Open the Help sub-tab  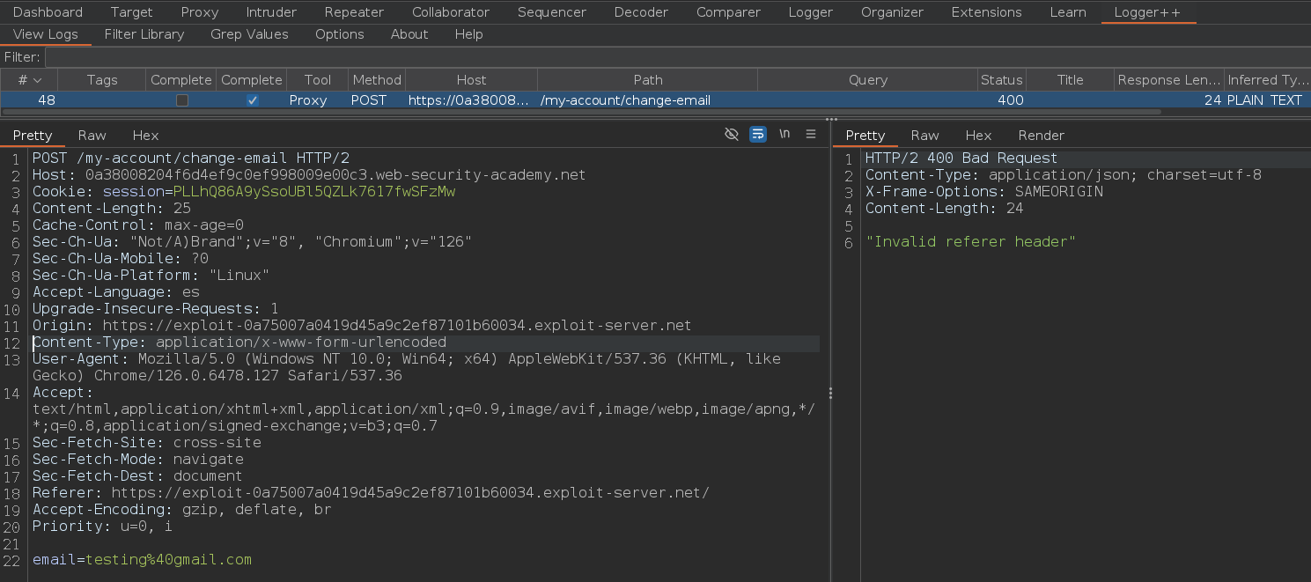click(469, 34)
